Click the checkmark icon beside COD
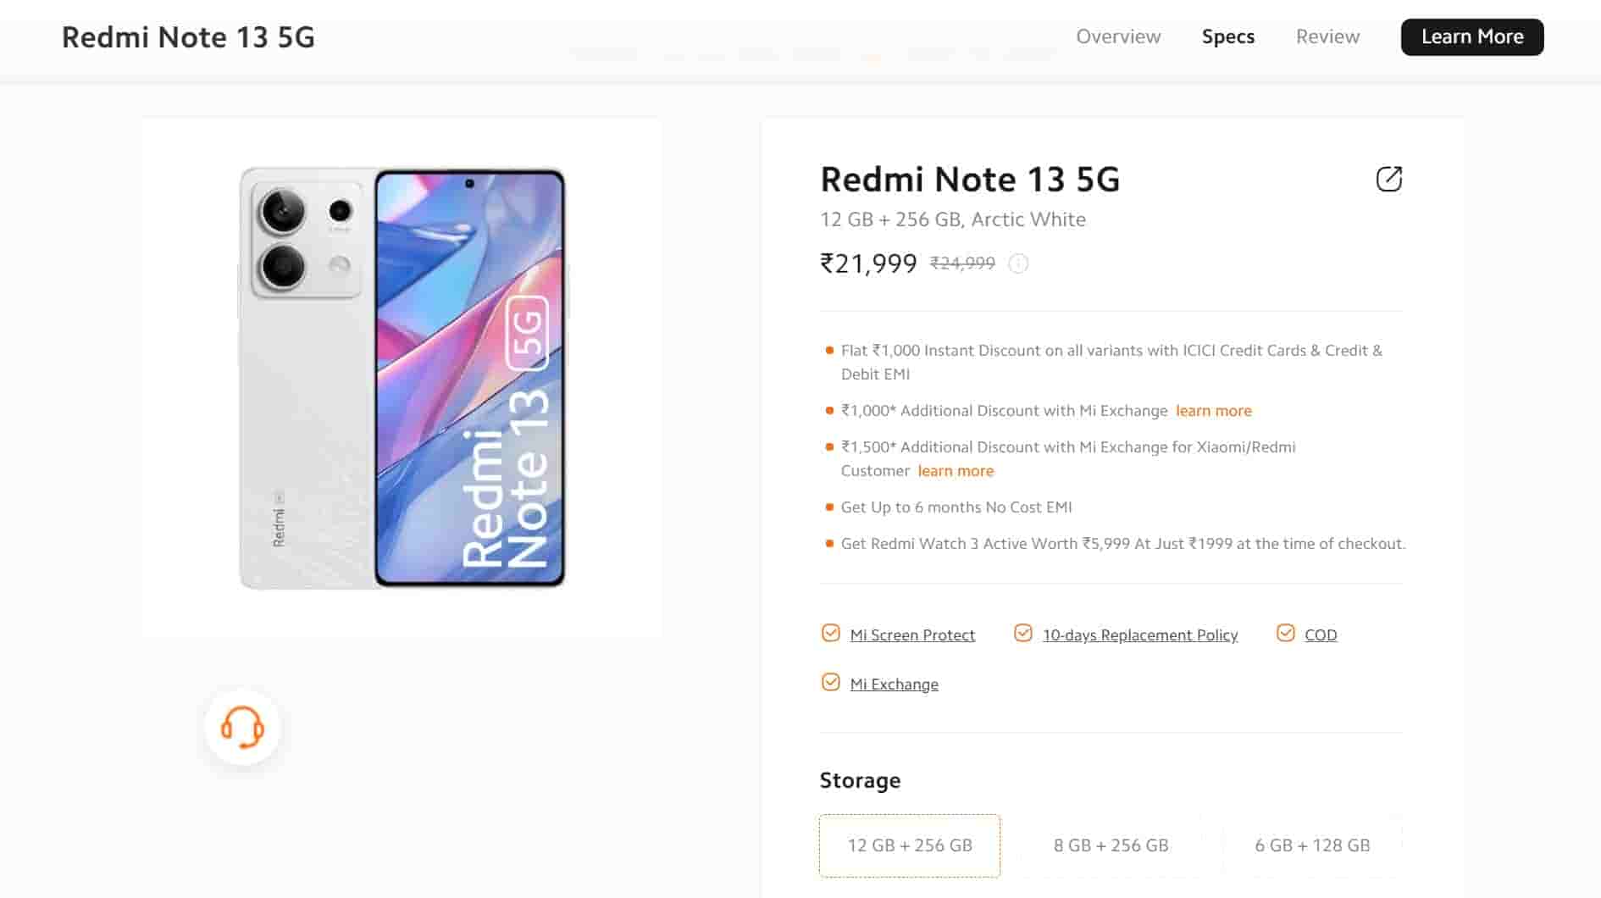The height and width of the screenshot is (898, 1601). [1287, 633]
